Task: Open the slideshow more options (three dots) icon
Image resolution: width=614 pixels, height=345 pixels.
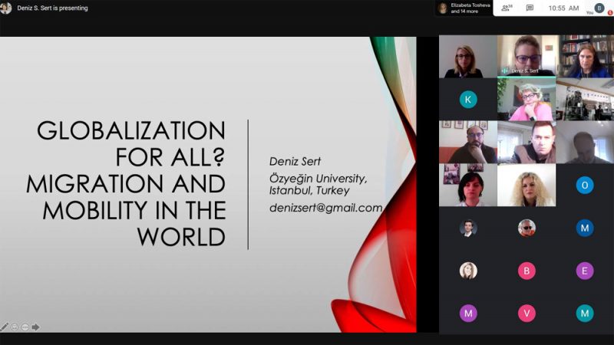Action: [x=25, y=327]
